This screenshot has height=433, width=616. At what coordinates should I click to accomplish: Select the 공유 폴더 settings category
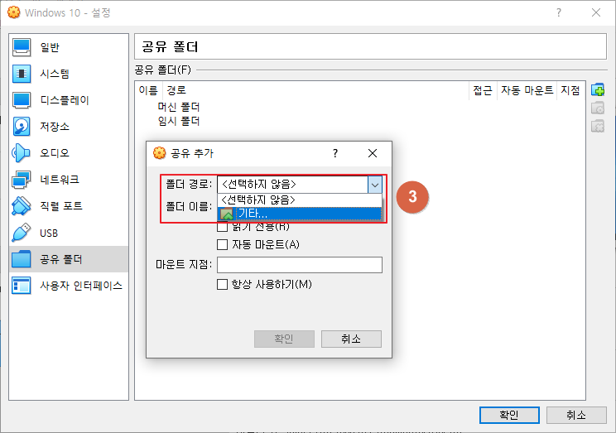coord(69,259)
